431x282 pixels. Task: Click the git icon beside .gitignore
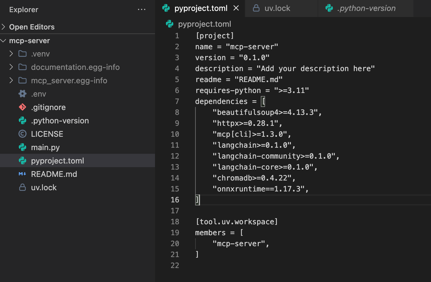pyautogui.click(x=22, y=107)
